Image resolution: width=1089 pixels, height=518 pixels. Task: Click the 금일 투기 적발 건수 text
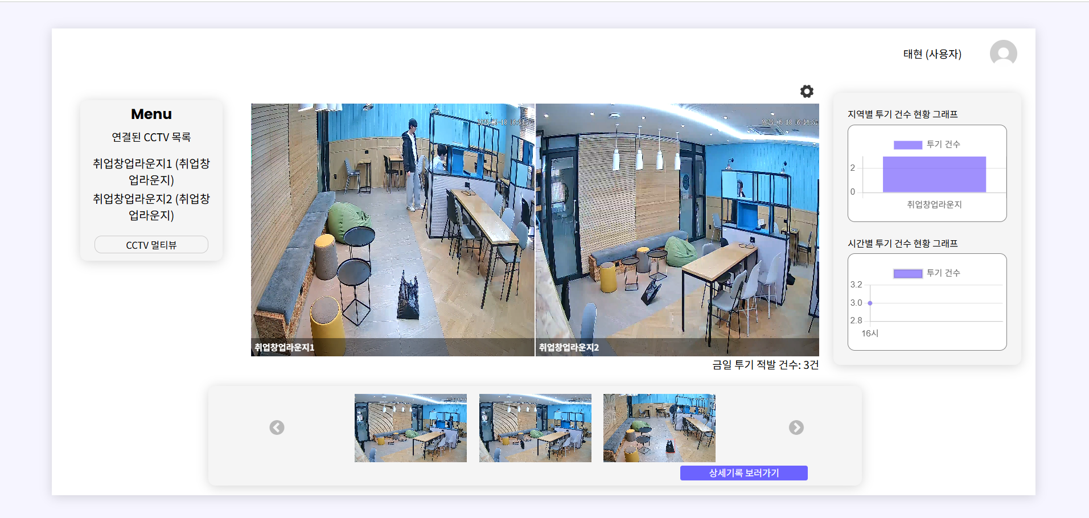(x=765, y=365)
